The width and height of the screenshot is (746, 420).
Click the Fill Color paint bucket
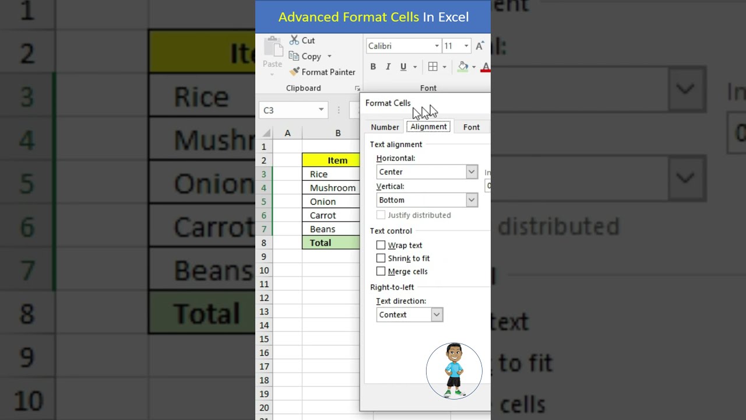pyautogui.click(x=463, y=67)
